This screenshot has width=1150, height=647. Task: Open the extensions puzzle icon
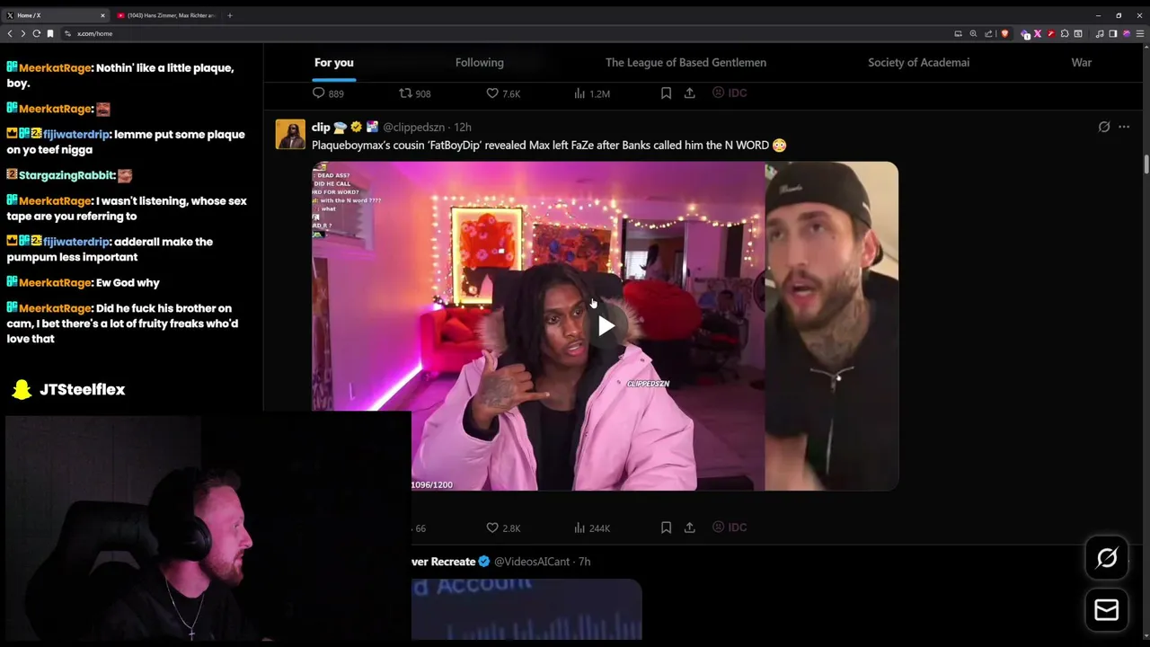pyautogui.click(x=1065, y=33)
